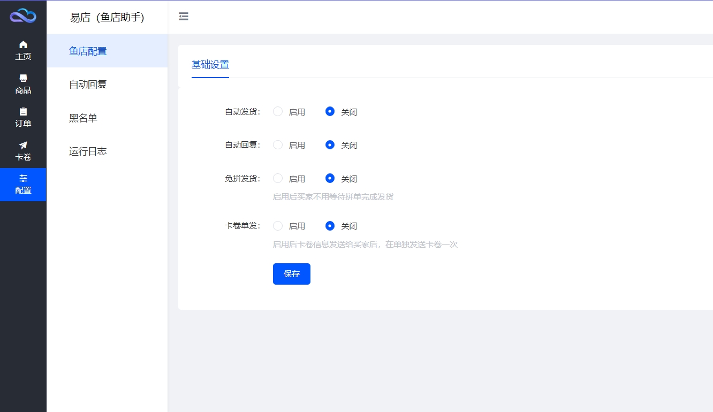Switch to the 基础设置 tab
This screenshot has width=713, height=412.
(210, 65)
